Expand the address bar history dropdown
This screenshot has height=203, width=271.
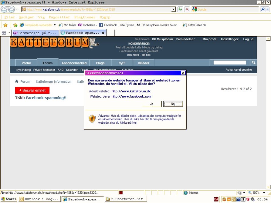(x=174, y=9)
